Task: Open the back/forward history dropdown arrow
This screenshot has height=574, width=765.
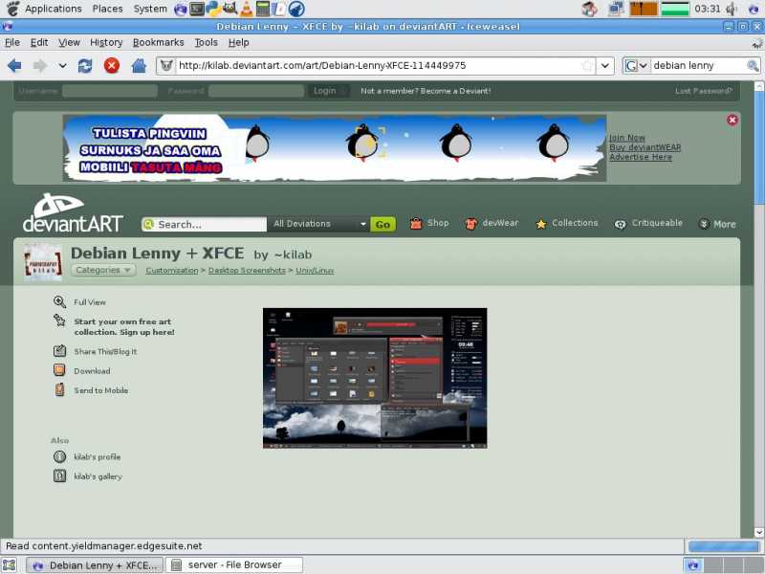Action: click(62, 65)
